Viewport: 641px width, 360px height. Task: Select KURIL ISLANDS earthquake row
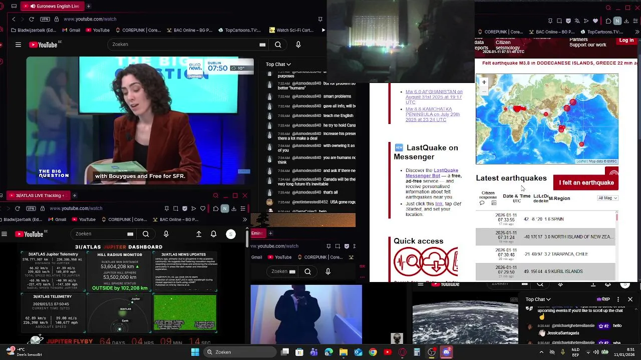tap(545, 271)
